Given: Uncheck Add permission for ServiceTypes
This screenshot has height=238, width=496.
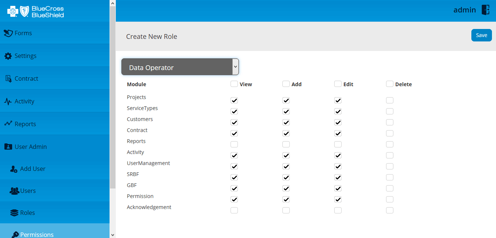Looking at the screenshot, I should (286, 111).
